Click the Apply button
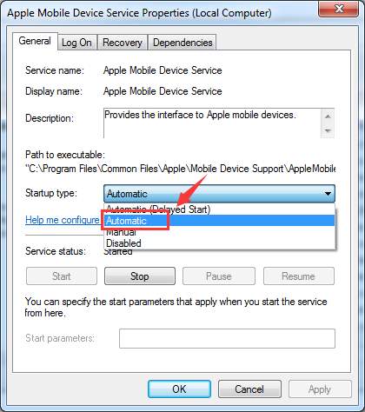The image size is (365, 412). coord(320,389)
